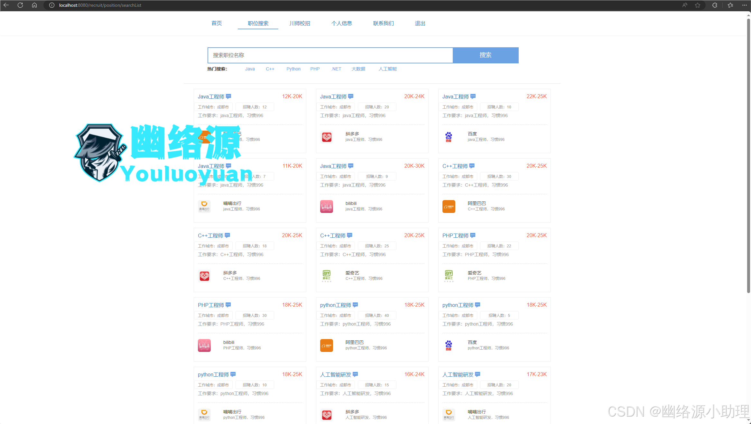Click hot search link PHP
This screenshot has height=424, width=751.
315,69
